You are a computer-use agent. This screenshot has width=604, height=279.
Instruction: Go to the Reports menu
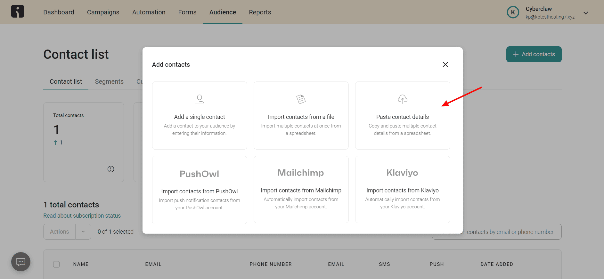point(260,12)
